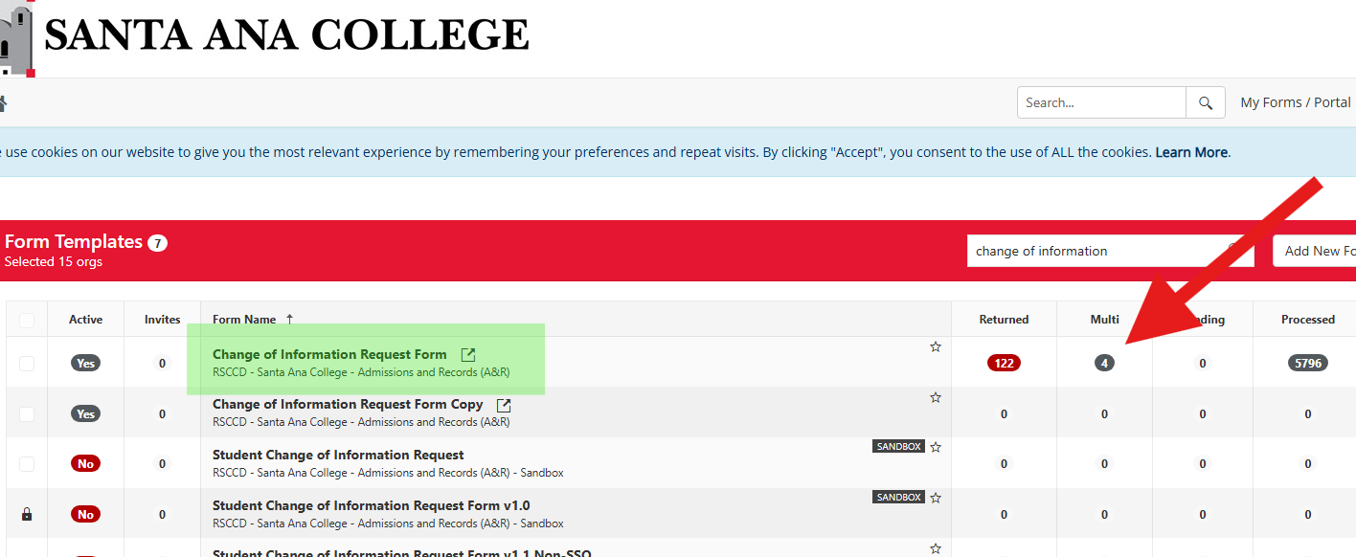This screenshot has width=1356, height=557.
Task: Select the Change of Information Request Form Copy link
Action: coord(348,404)
